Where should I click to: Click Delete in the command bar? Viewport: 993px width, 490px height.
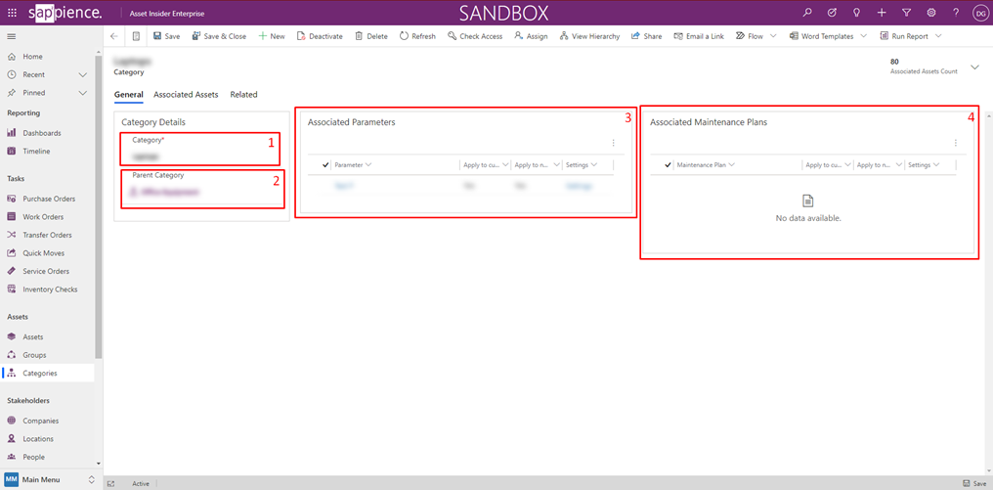[x=370, y=36]
